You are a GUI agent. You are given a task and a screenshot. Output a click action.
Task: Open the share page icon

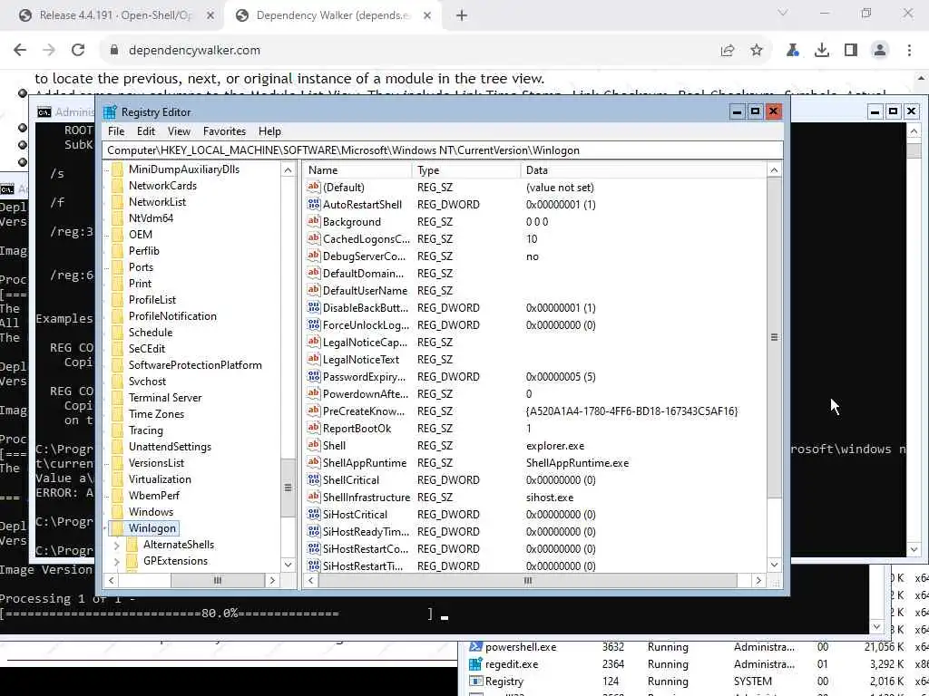728,51
